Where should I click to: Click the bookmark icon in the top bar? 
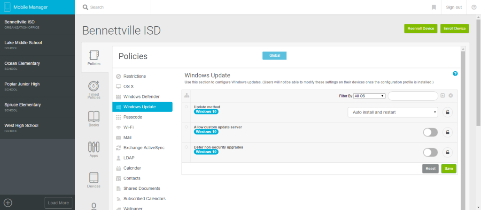pos(434,7)
